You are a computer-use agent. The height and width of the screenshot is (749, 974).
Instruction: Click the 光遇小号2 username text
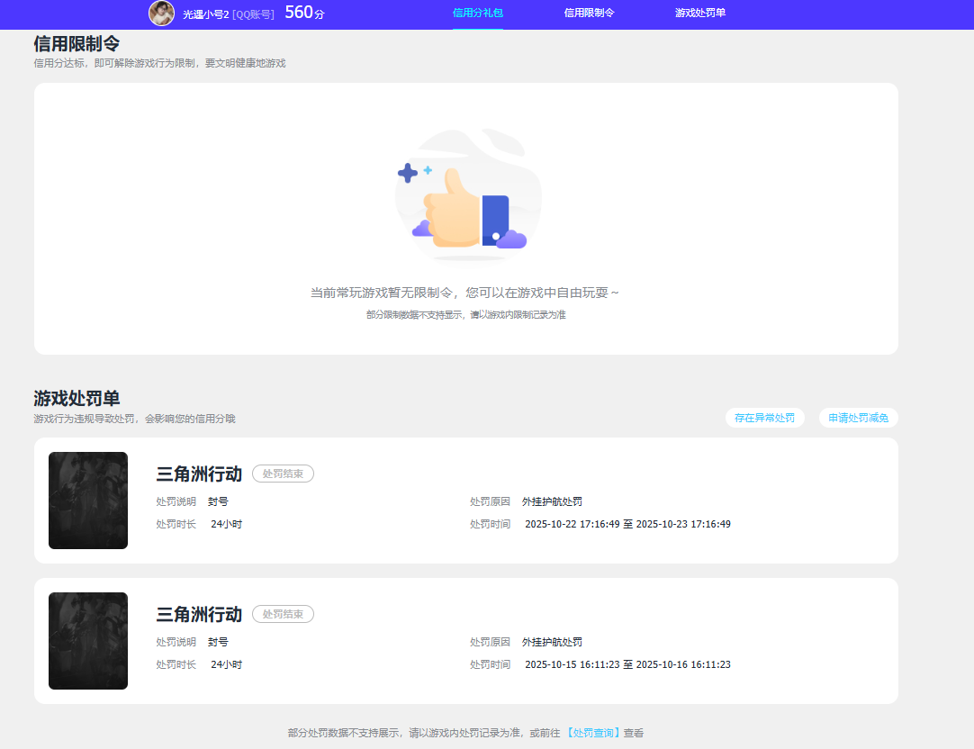point(206,14)
